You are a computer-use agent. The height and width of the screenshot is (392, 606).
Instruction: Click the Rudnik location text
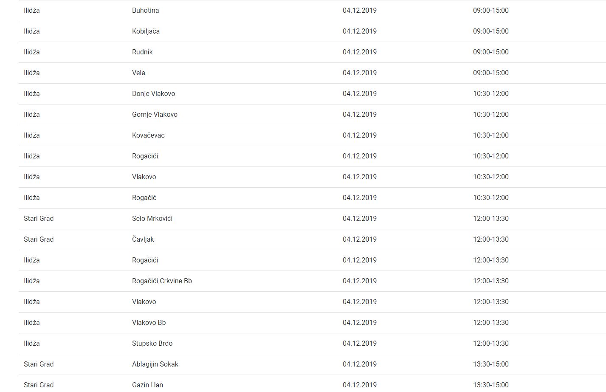pyautogui.click(x=142, y=52)
